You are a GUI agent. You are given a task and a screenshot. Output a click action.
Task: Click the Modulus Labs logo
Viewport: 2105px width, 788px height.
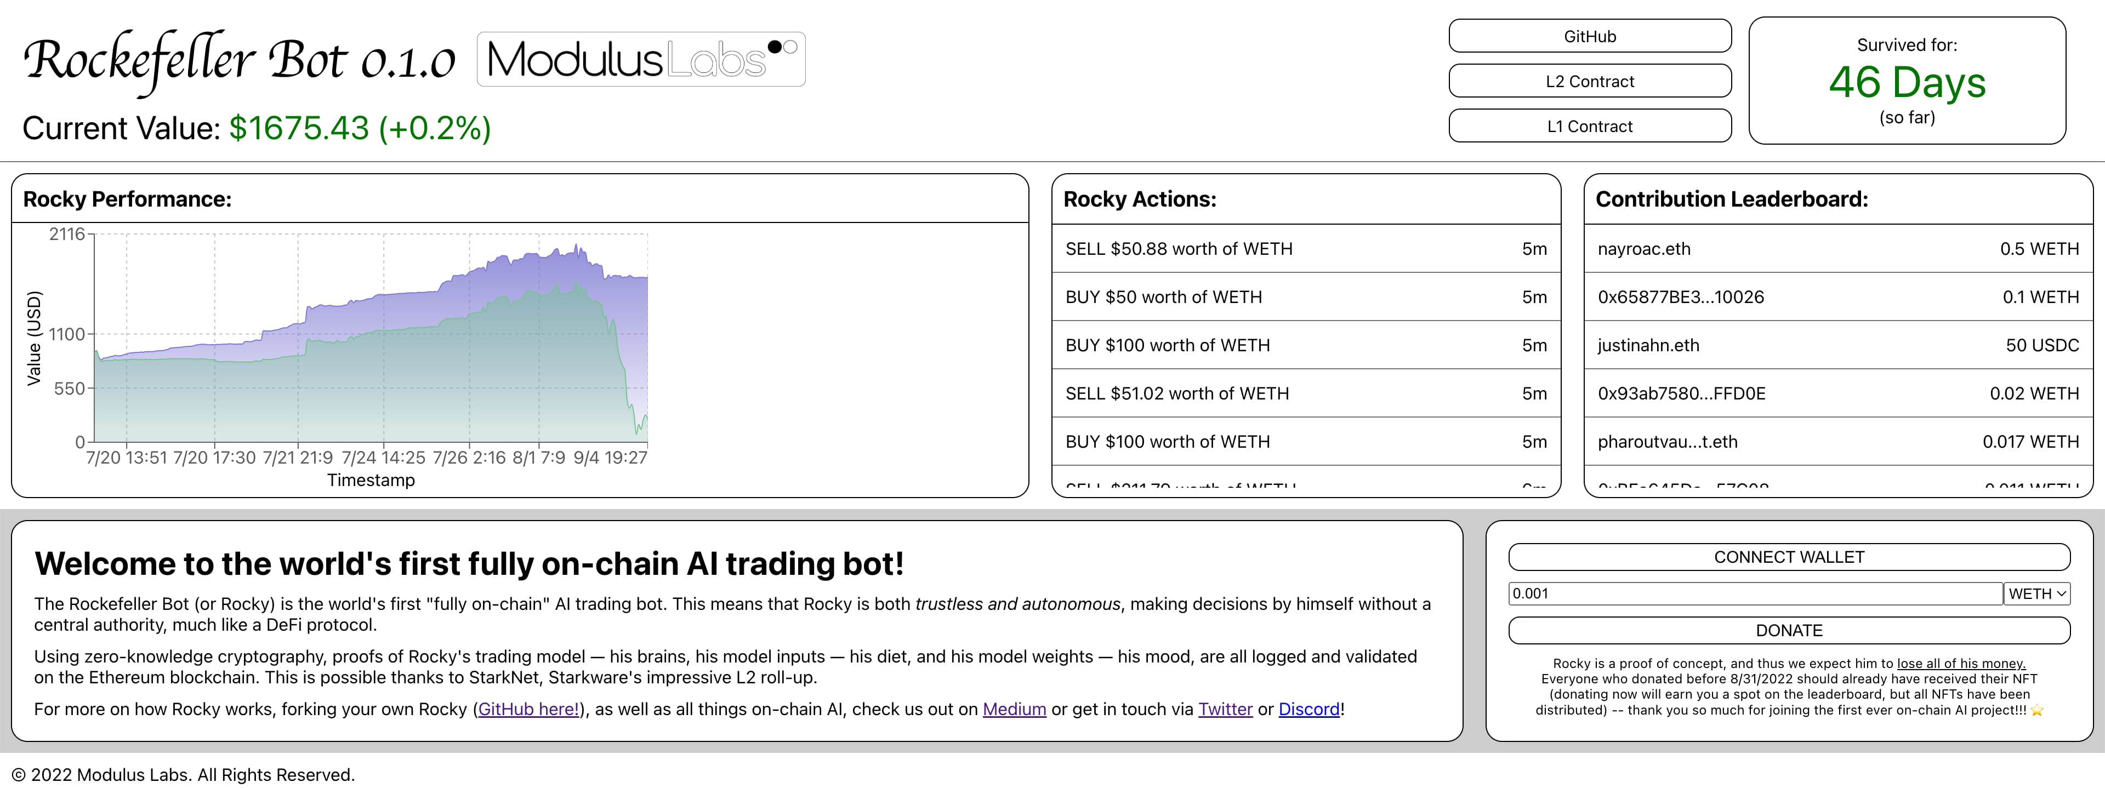click(x=641, y=60)
